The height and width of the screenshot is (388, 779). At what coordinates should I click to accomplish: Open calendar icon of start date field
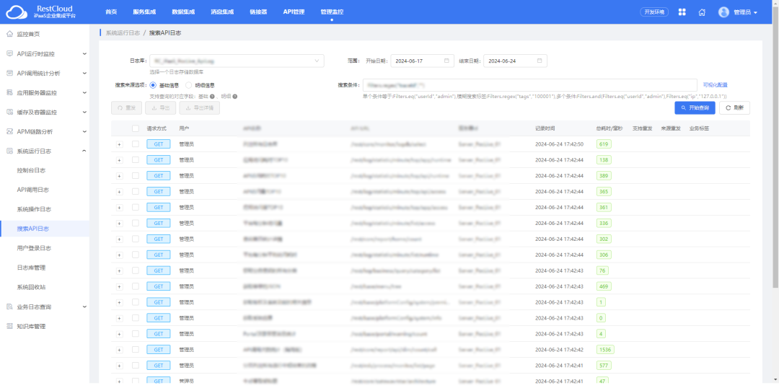[447, 61]
